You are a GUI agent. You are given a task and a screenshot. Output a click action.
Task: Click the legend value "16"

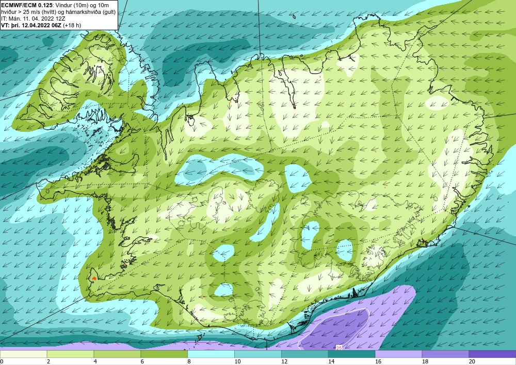tap(378, 362)
